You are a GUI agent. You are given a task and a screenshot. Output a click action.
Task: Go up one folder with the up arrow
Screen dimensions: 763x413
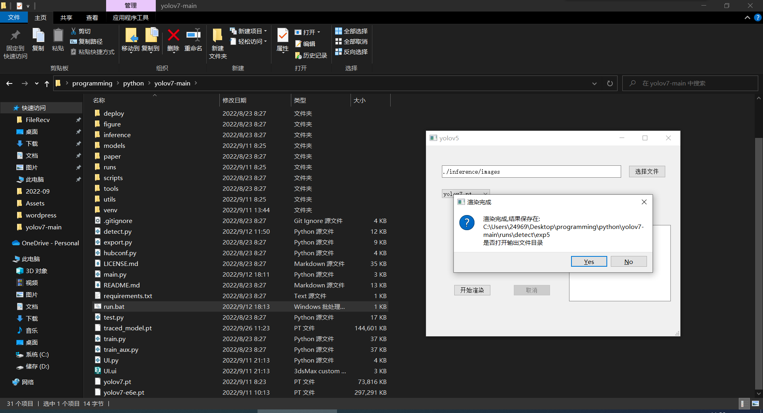point(47,83)
